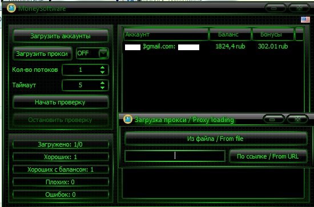Click the proxy URL input field
This screenshot has width=314, height=207.
pos(175,156)
